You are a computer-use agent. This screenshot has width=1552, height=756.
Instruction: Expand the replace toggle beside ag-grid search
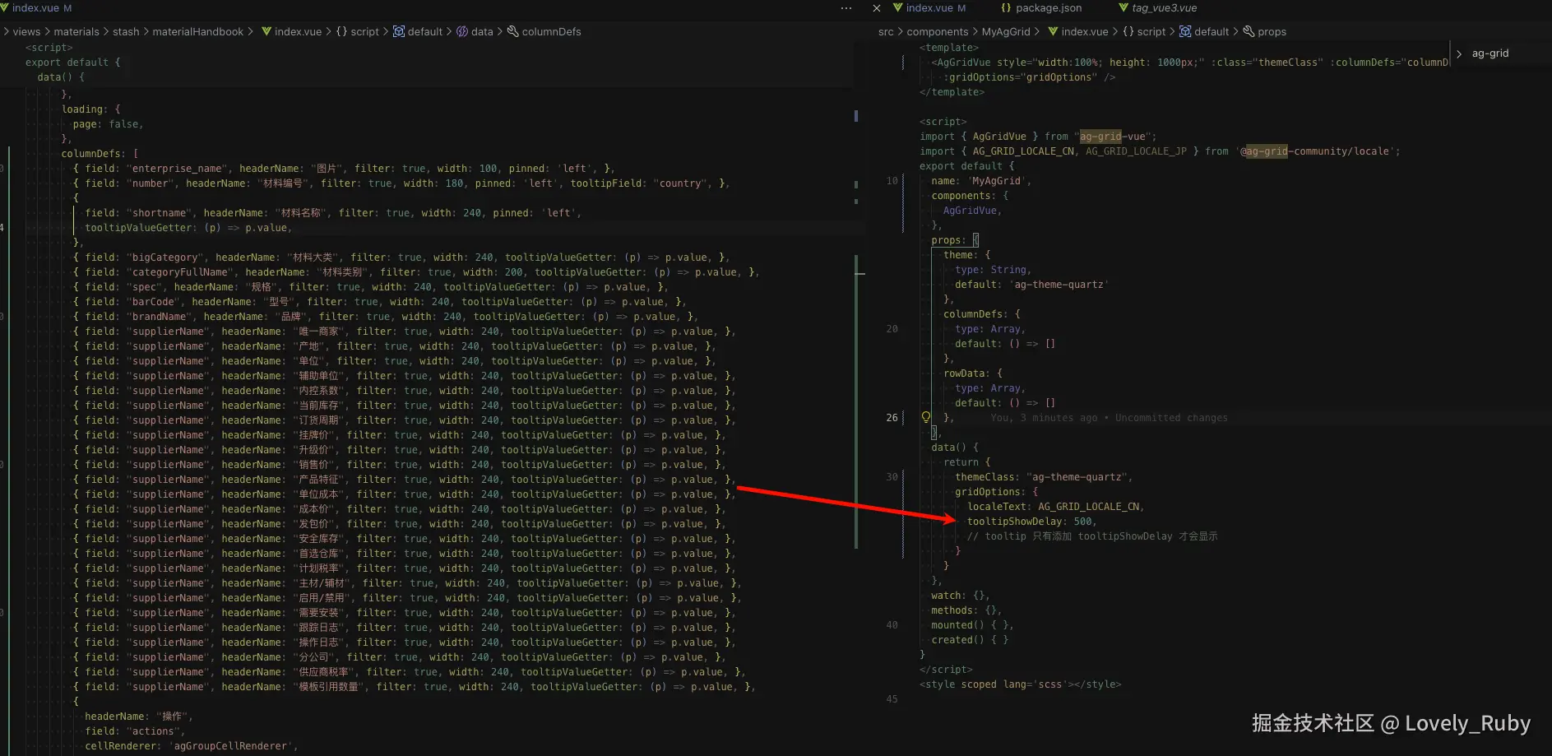click(1459, 53)
